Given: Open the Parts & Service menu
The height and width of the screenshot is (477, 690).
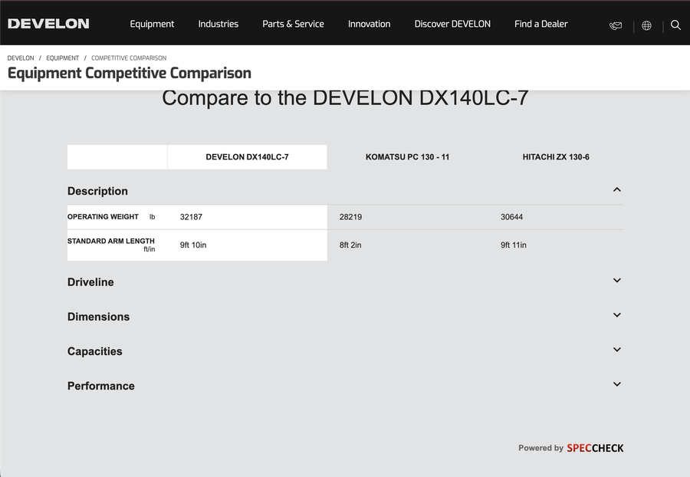Looking at the screenshot, I should [x=293, y=24].
